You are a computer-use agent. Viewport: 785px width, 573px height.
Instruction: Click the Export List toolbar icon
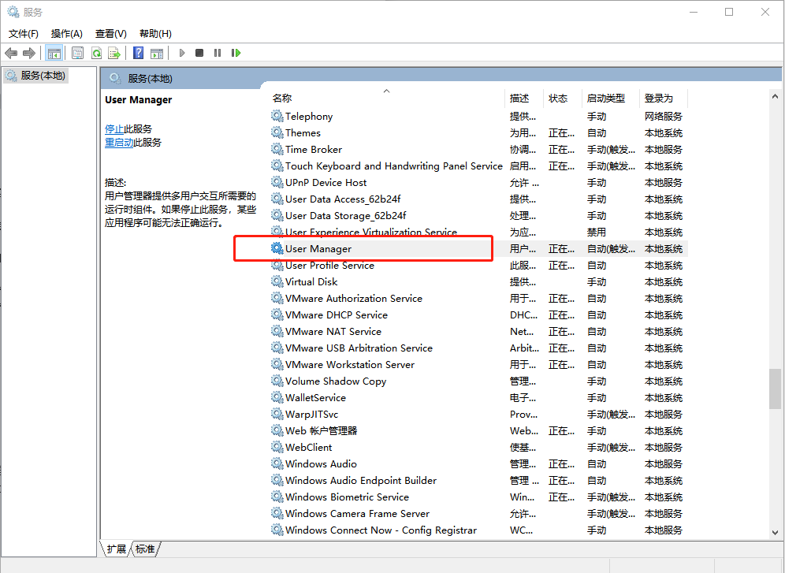(x=114, y=53)
